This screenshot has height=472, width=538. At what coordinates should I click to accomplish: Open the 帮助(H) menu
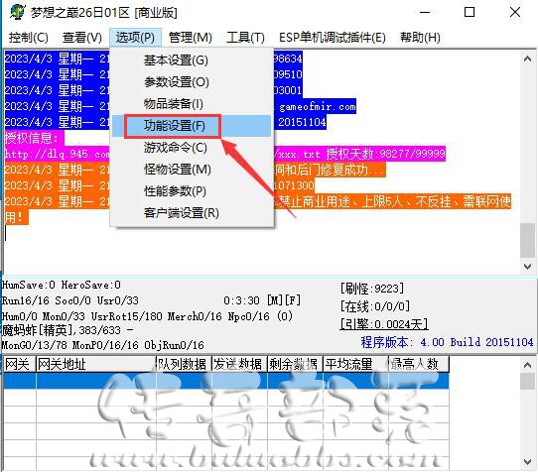pyautogui.click(x=420, y=38)
